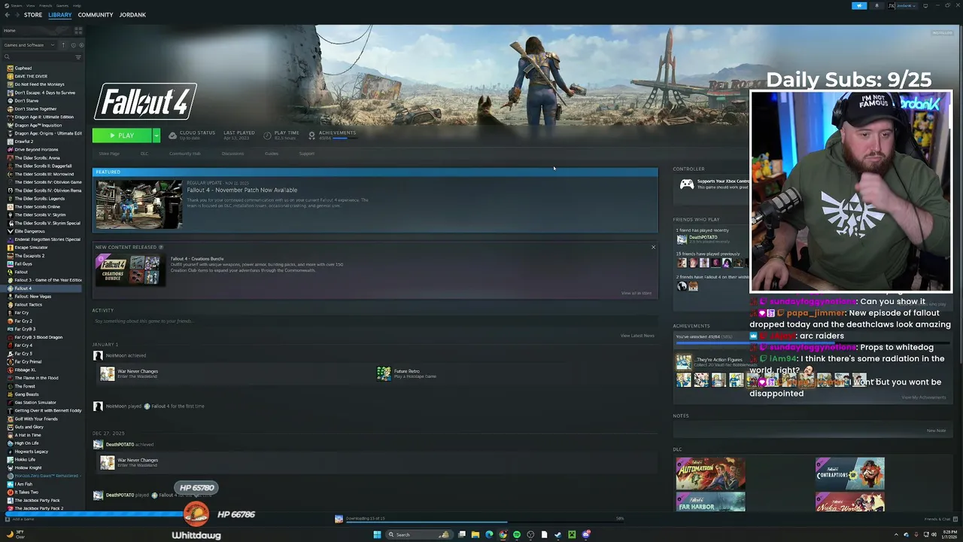Click the Windows Start button
This screenshot has width=963, height=542.
tap(377, 534)
